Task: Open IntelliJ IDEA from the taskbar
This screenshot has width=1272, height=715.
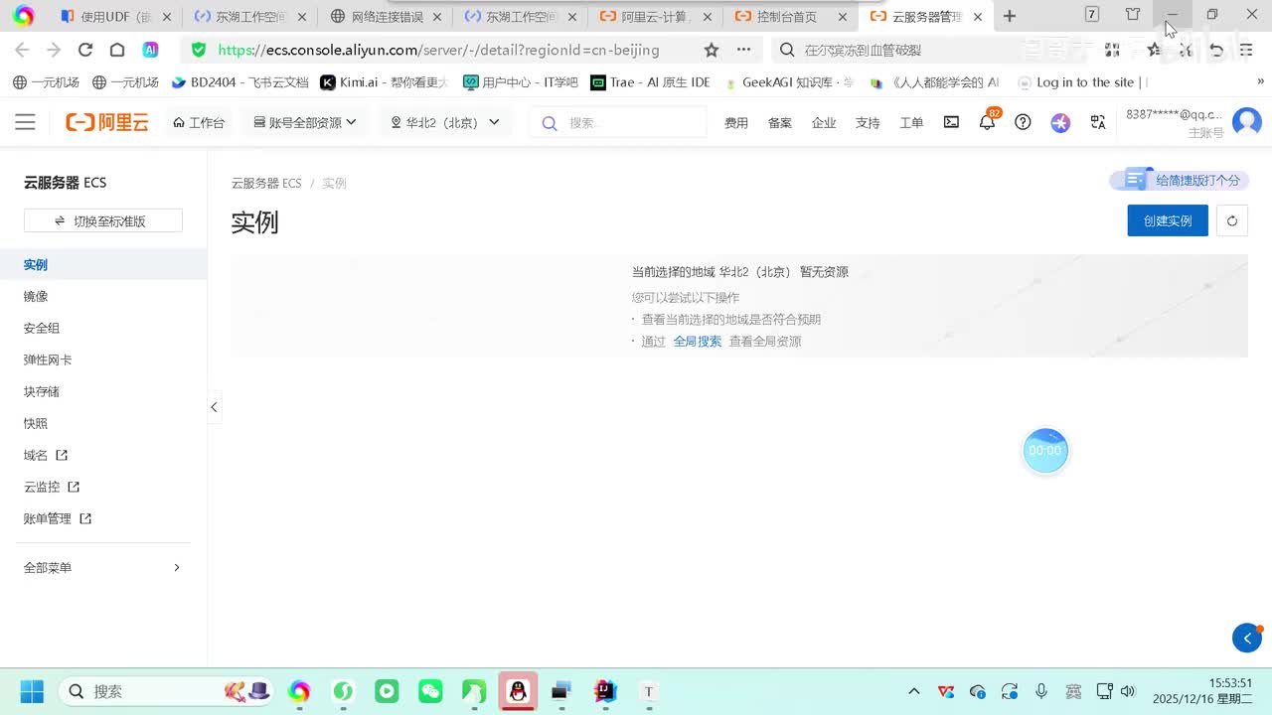Action: (605, 691)
